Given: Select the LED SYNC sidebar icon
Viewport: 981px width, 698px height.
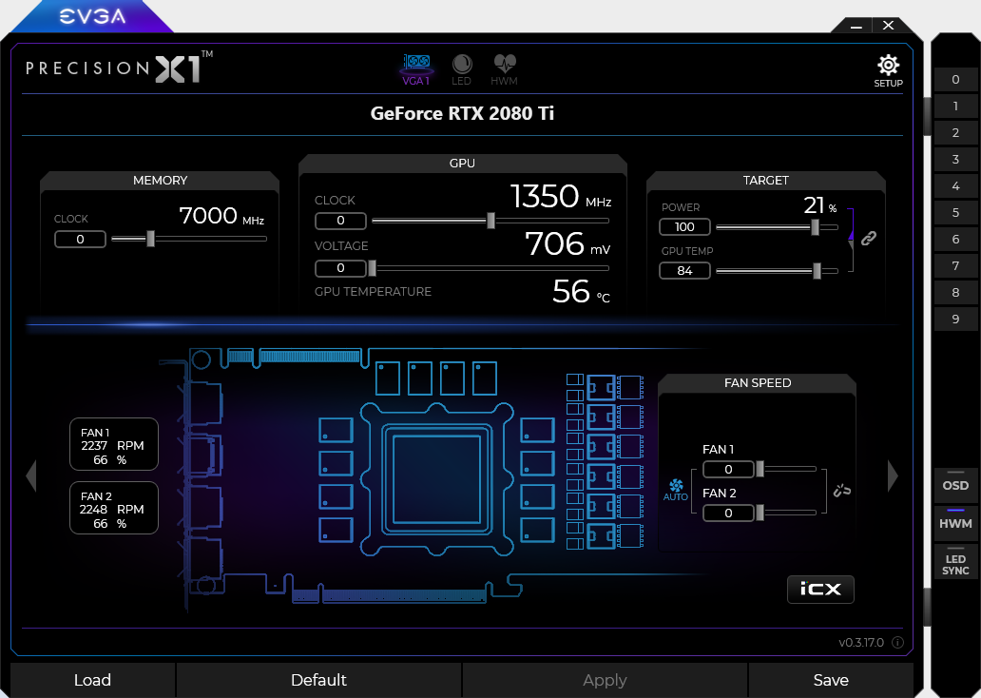Looking at the screenshot, I should [955, 562].
